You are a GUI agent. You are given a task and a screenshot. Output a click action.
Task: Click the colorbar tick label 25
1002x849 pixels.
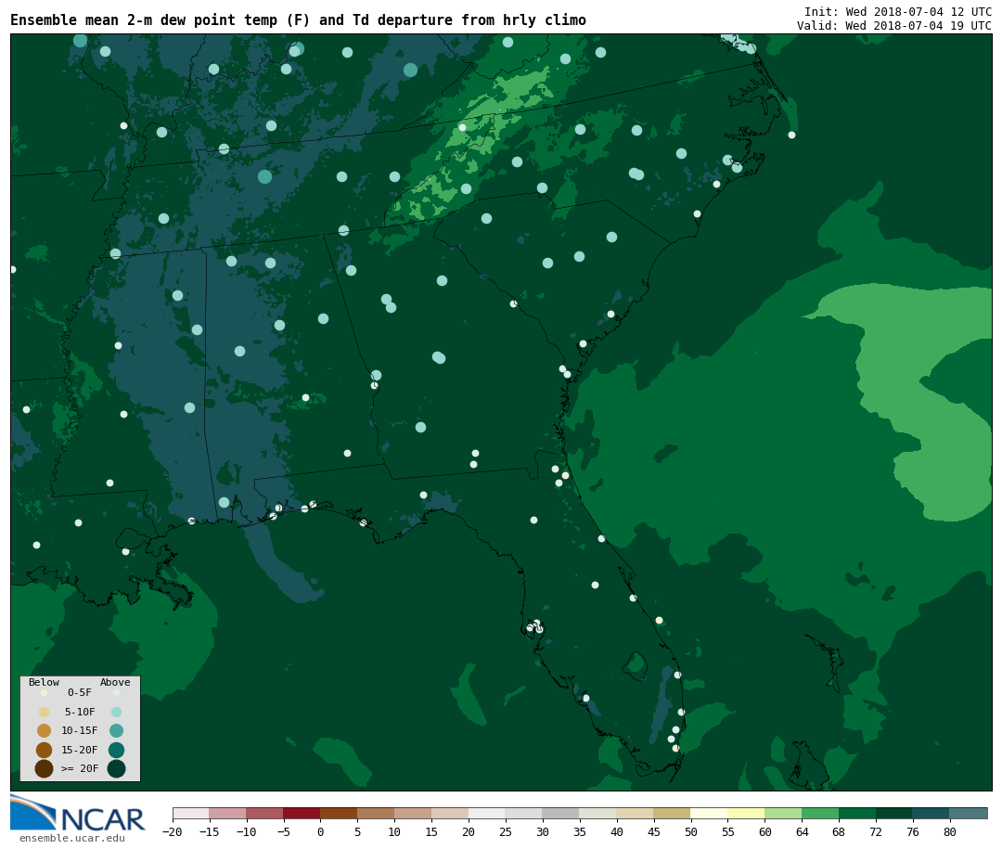point(506,831)
